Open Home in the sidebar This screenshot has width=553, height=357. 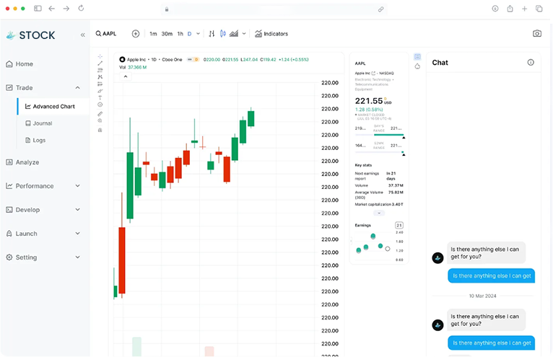tap(19, 63)
